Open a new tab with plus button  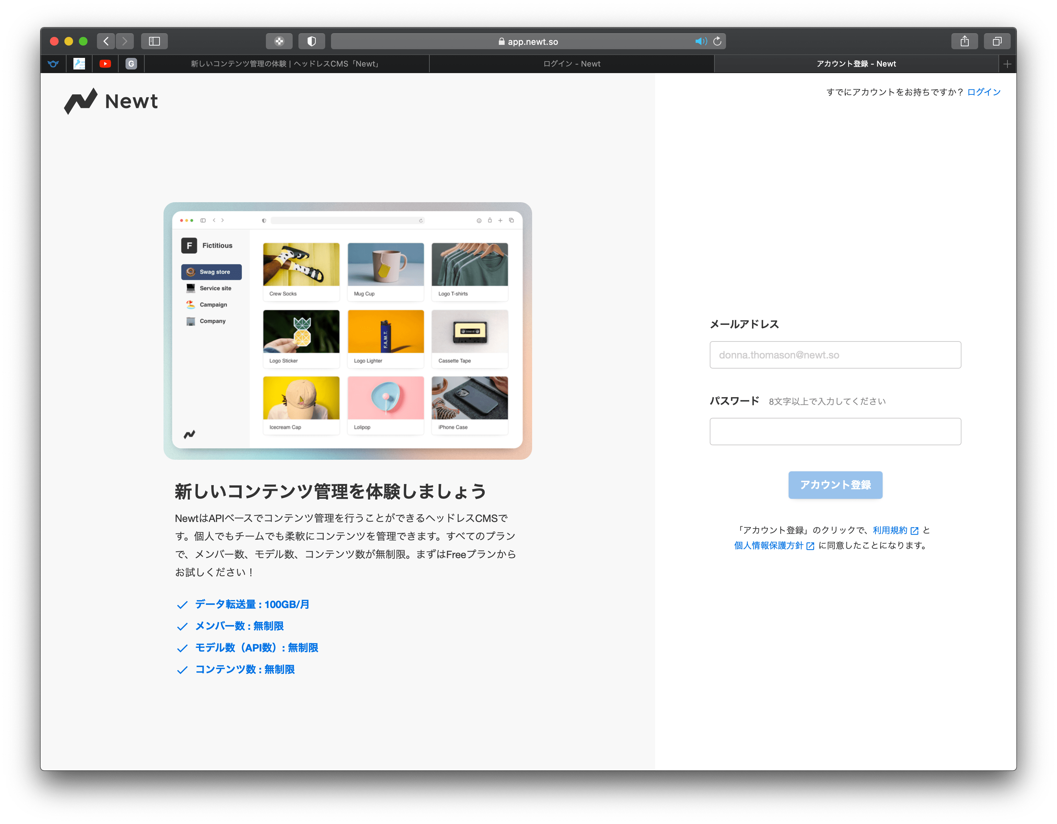coord(1007,64)
